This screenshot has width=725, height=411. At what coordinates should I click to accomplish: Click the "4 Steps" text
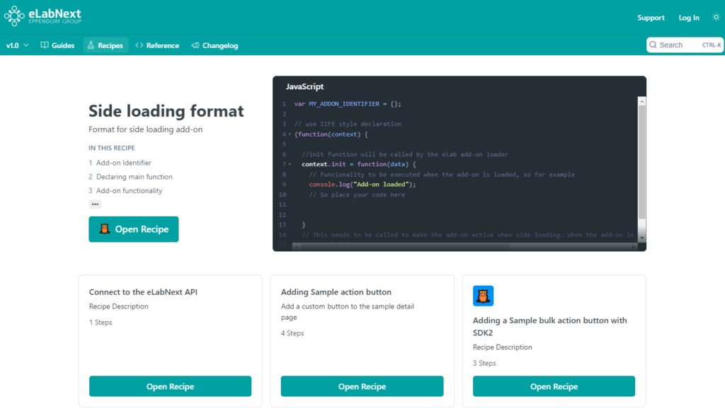(x=292, y=333)
